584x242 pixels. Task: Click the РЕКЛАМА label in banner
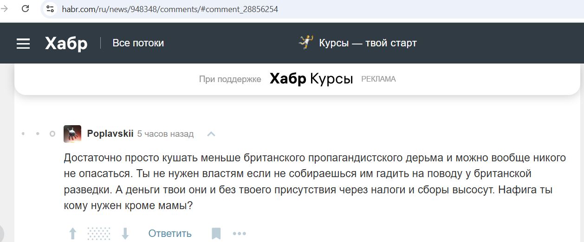(x=378, y=79)
